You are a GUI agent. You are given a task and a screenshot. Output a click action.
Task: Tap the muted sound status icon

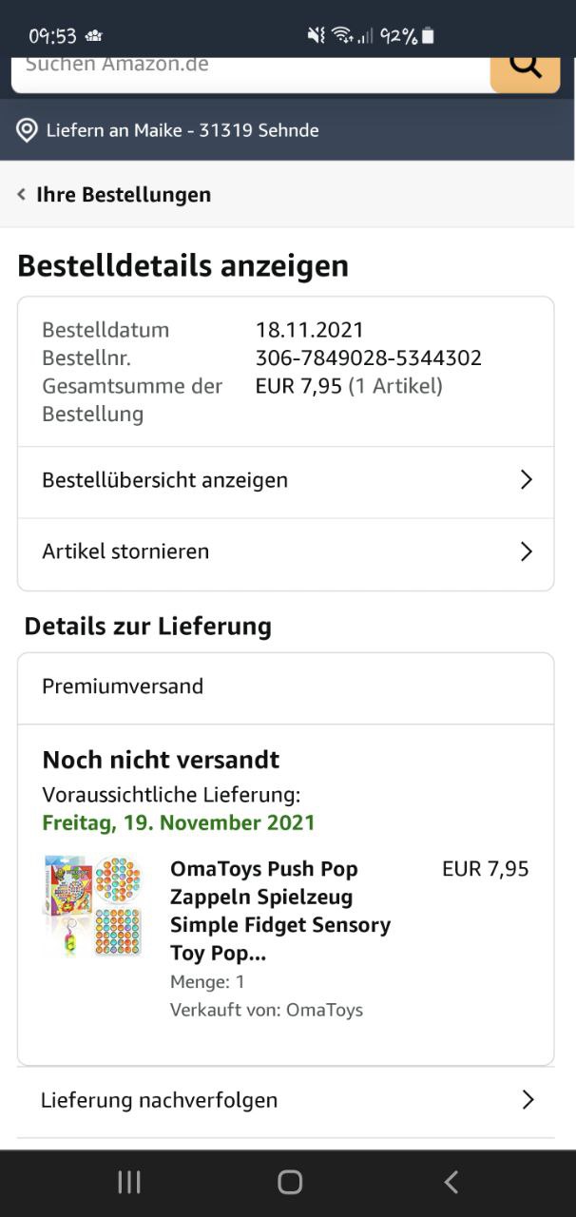point(316,36)
